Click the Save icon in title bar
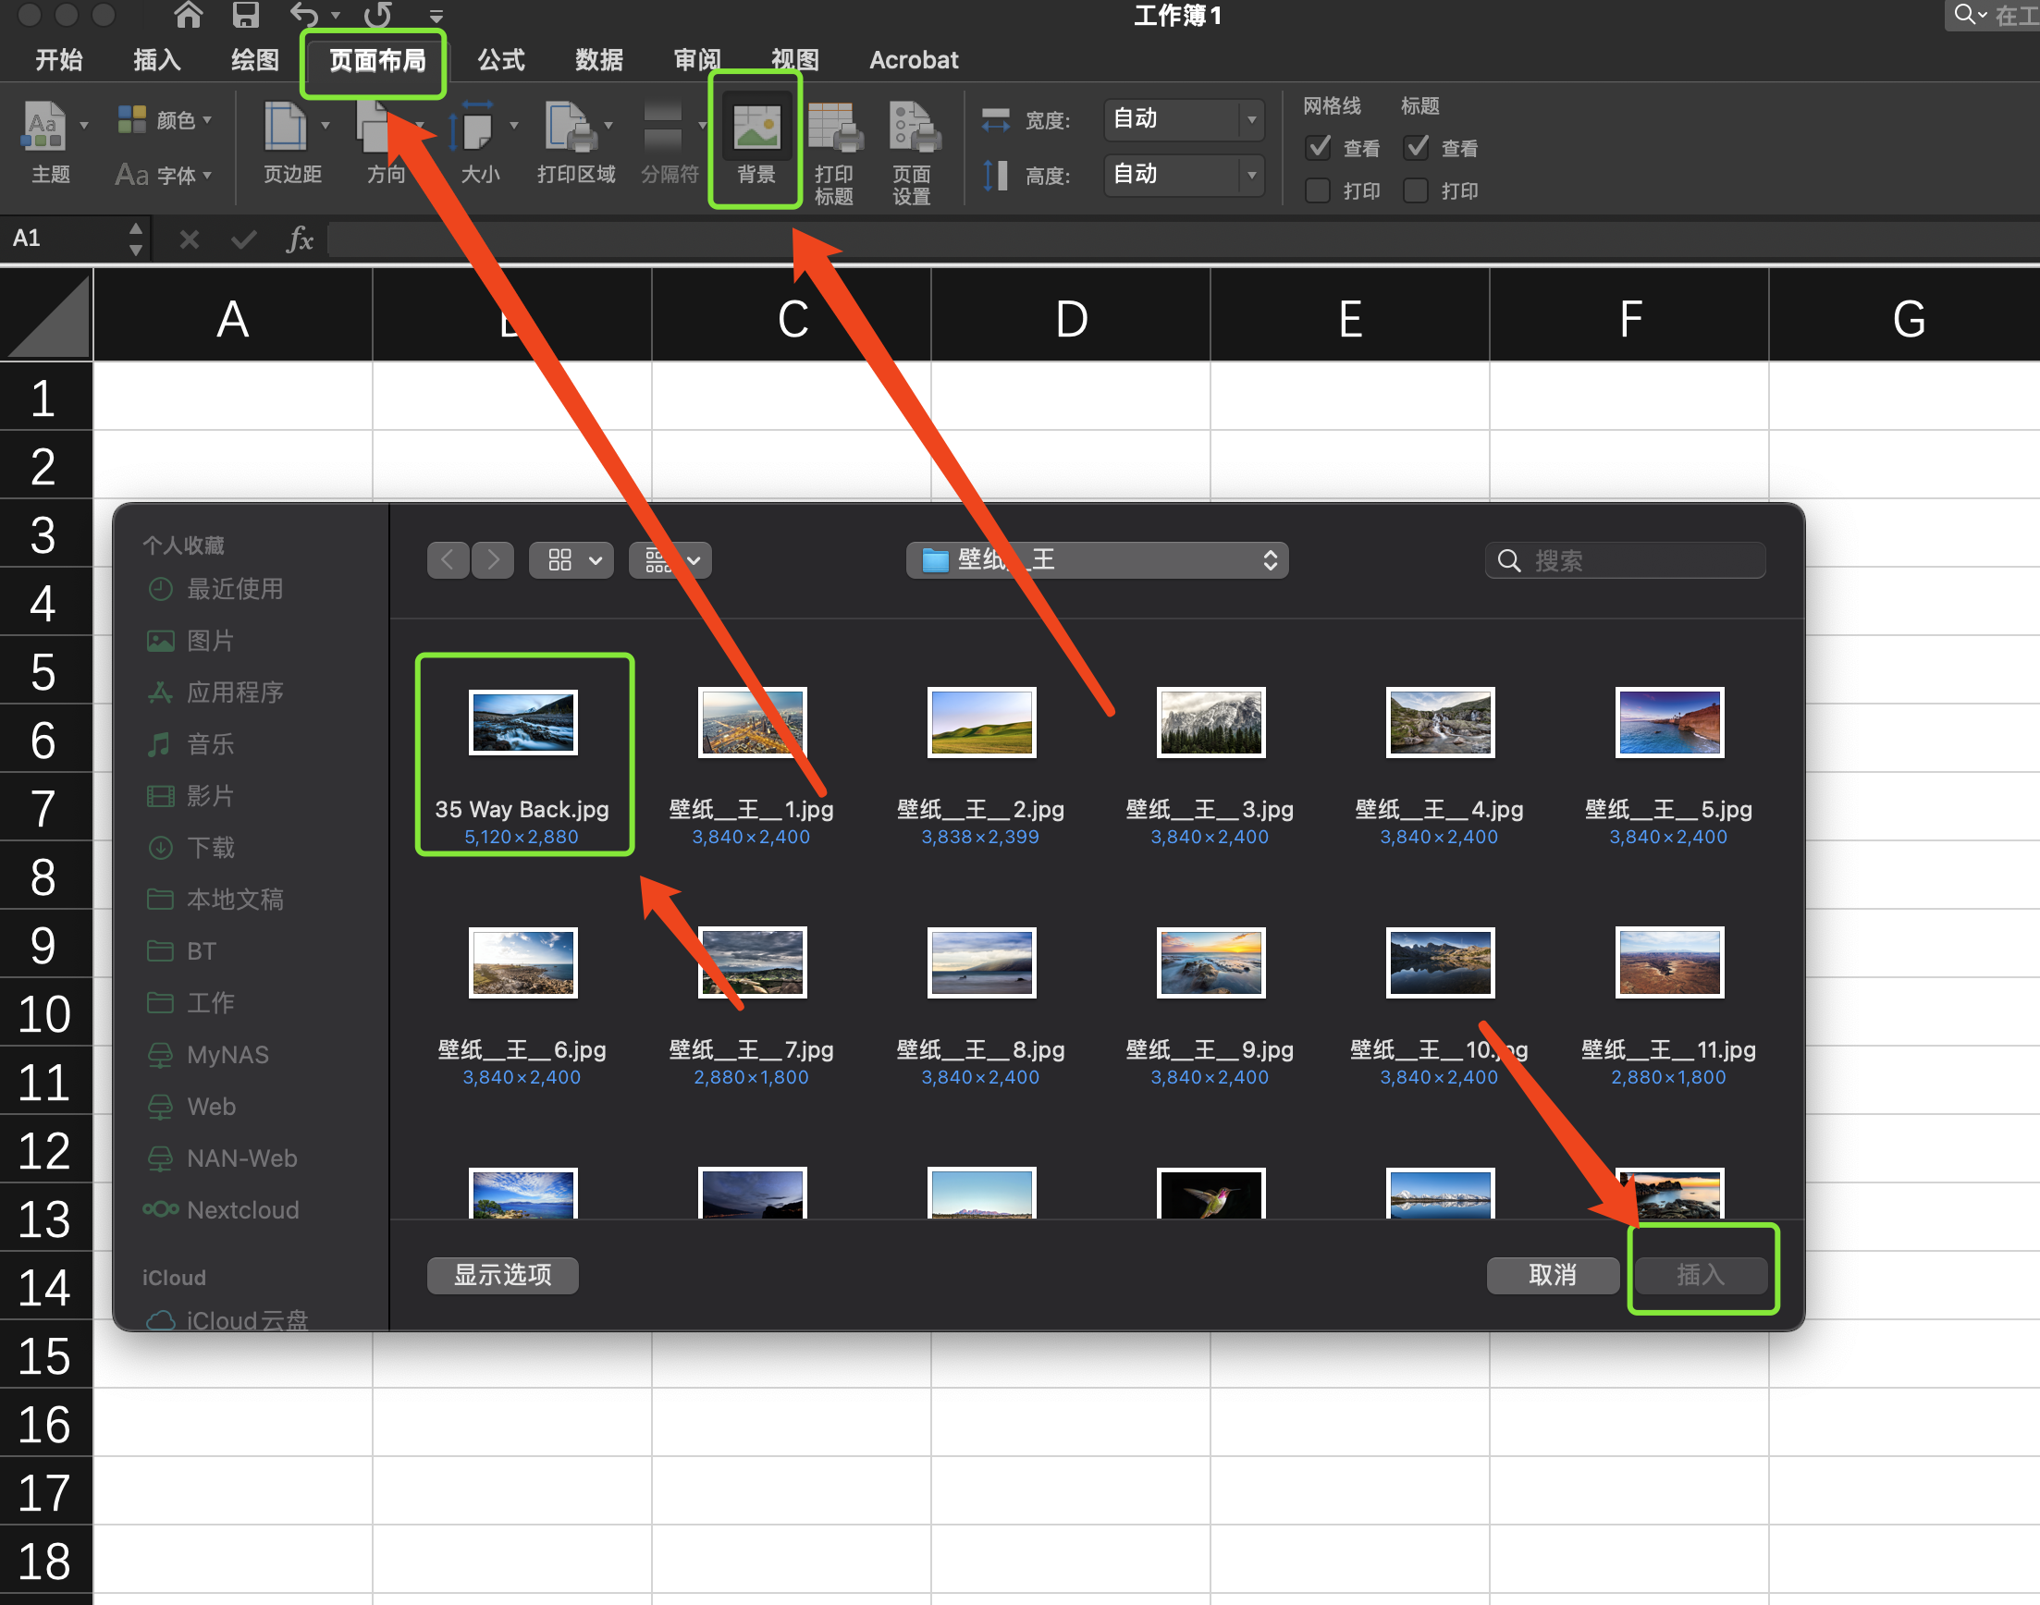The image size is (2040, 1605). point(245,14)
